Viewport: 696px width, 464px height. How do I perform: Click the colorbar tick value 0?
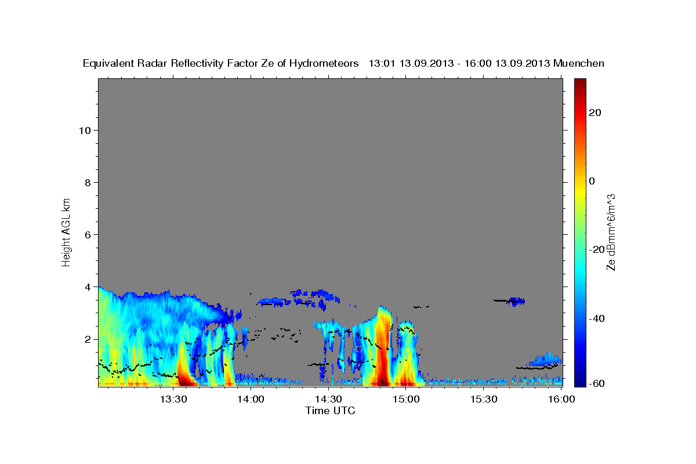(592, 181)
